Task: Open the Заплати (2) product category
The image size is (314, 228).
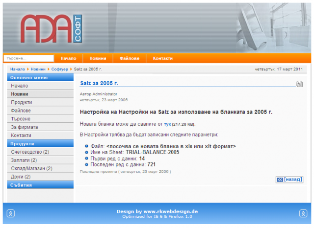Action: click(40, 160)
